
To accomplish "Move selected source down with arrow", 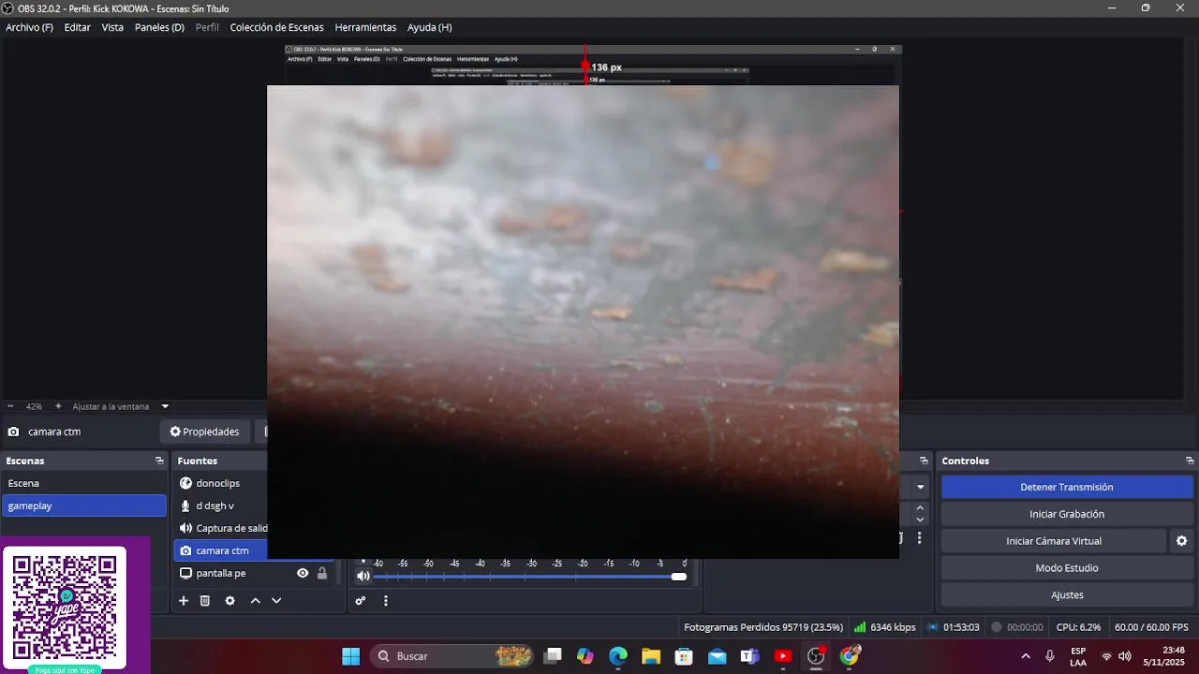I will (276, 601).
